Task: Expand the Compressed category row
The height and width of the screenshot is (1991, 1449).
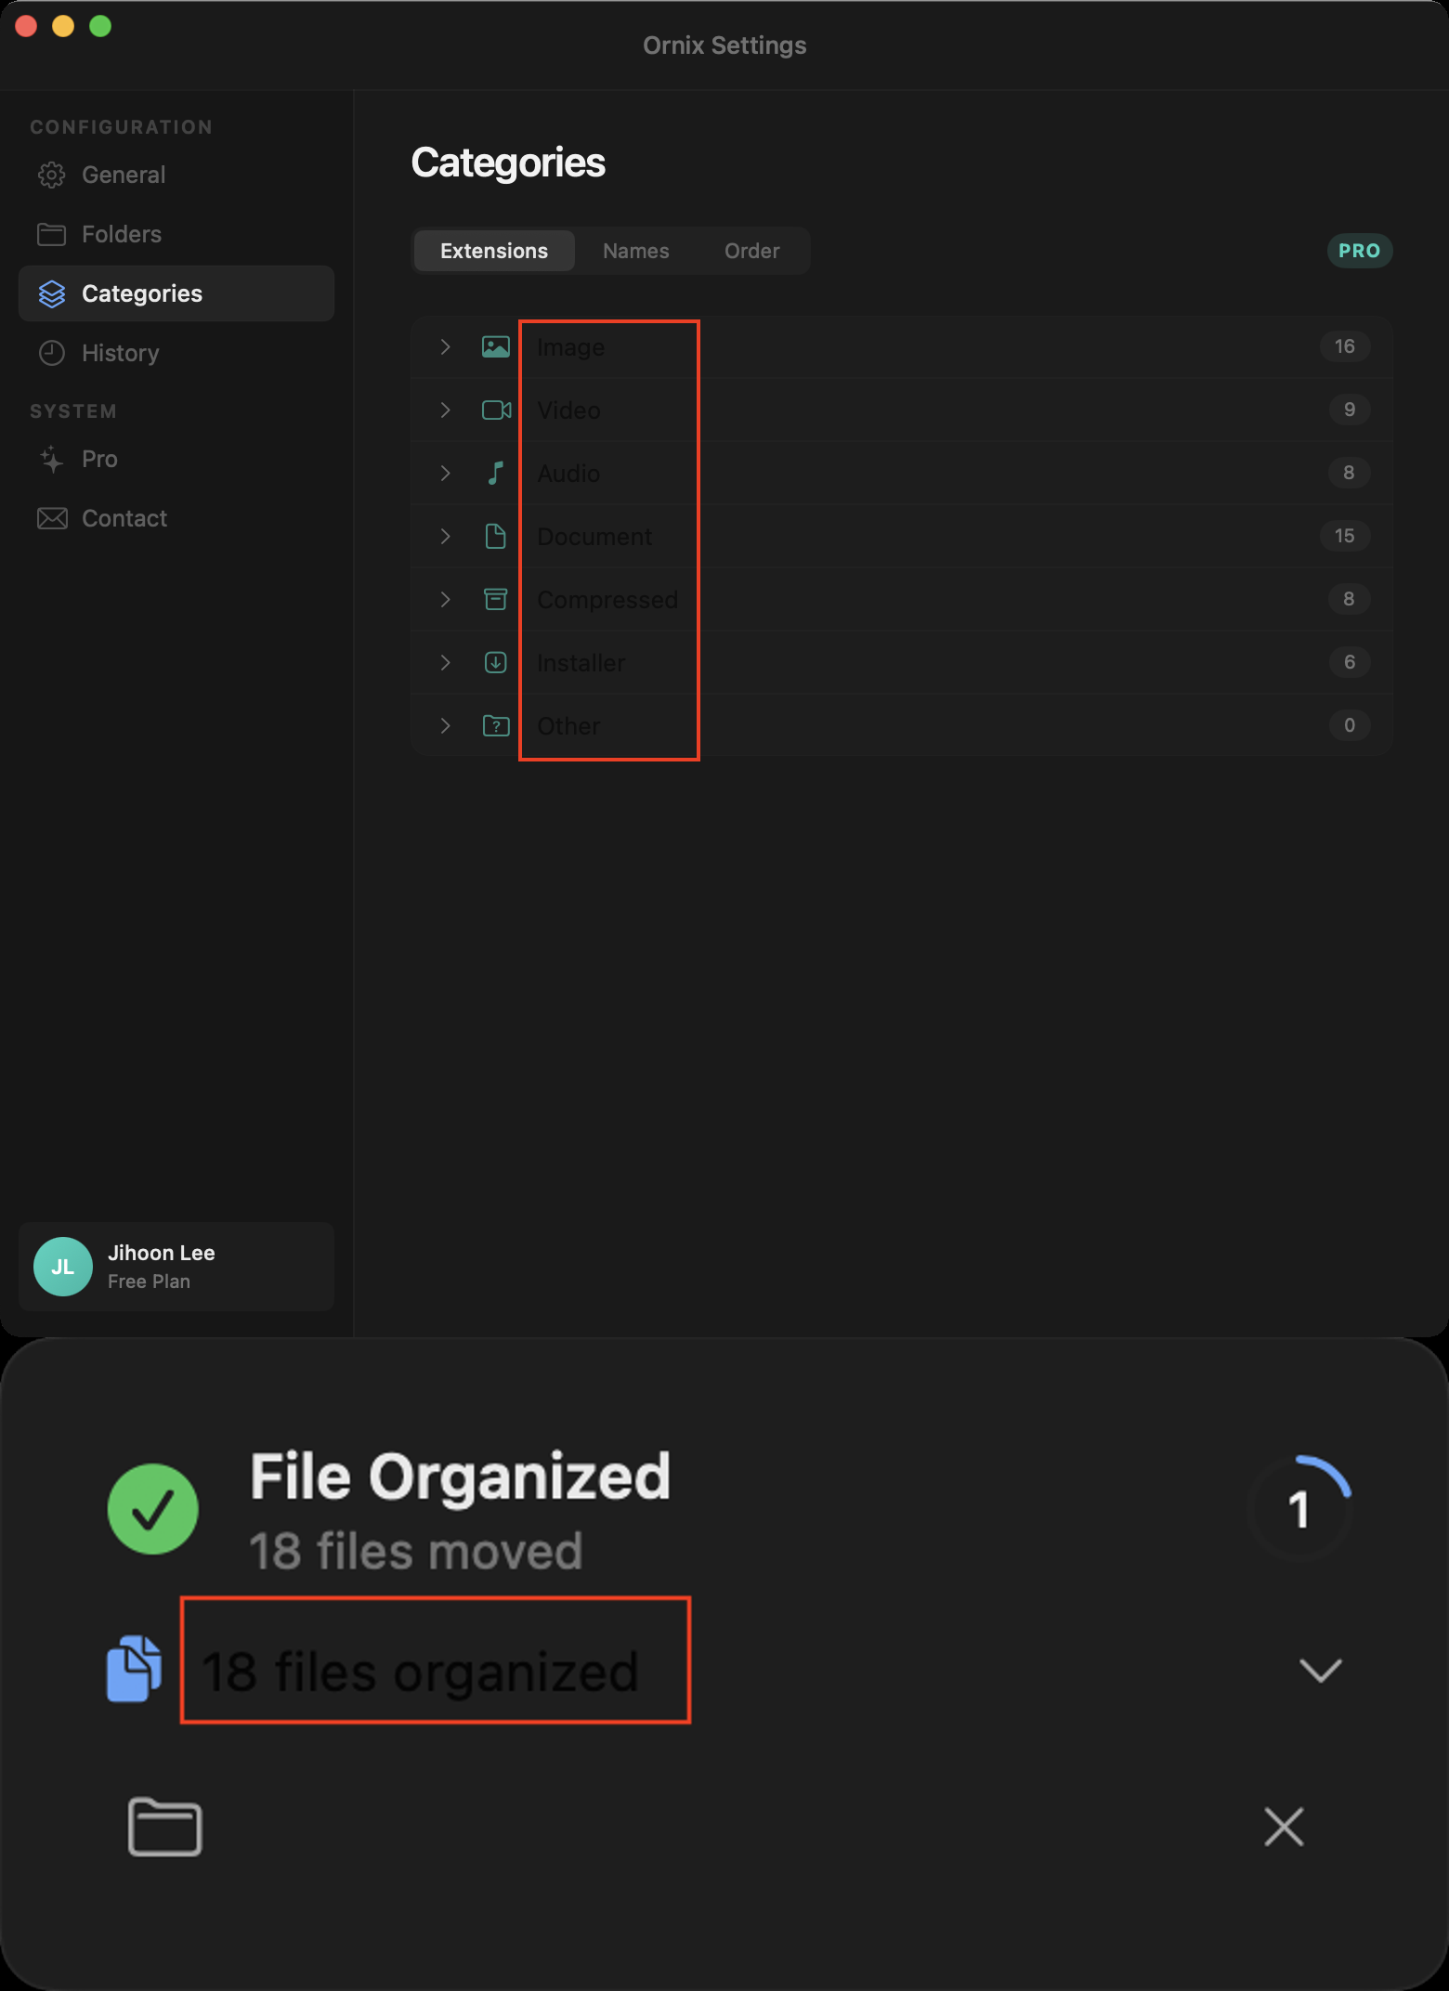Action: click(446, 599)
